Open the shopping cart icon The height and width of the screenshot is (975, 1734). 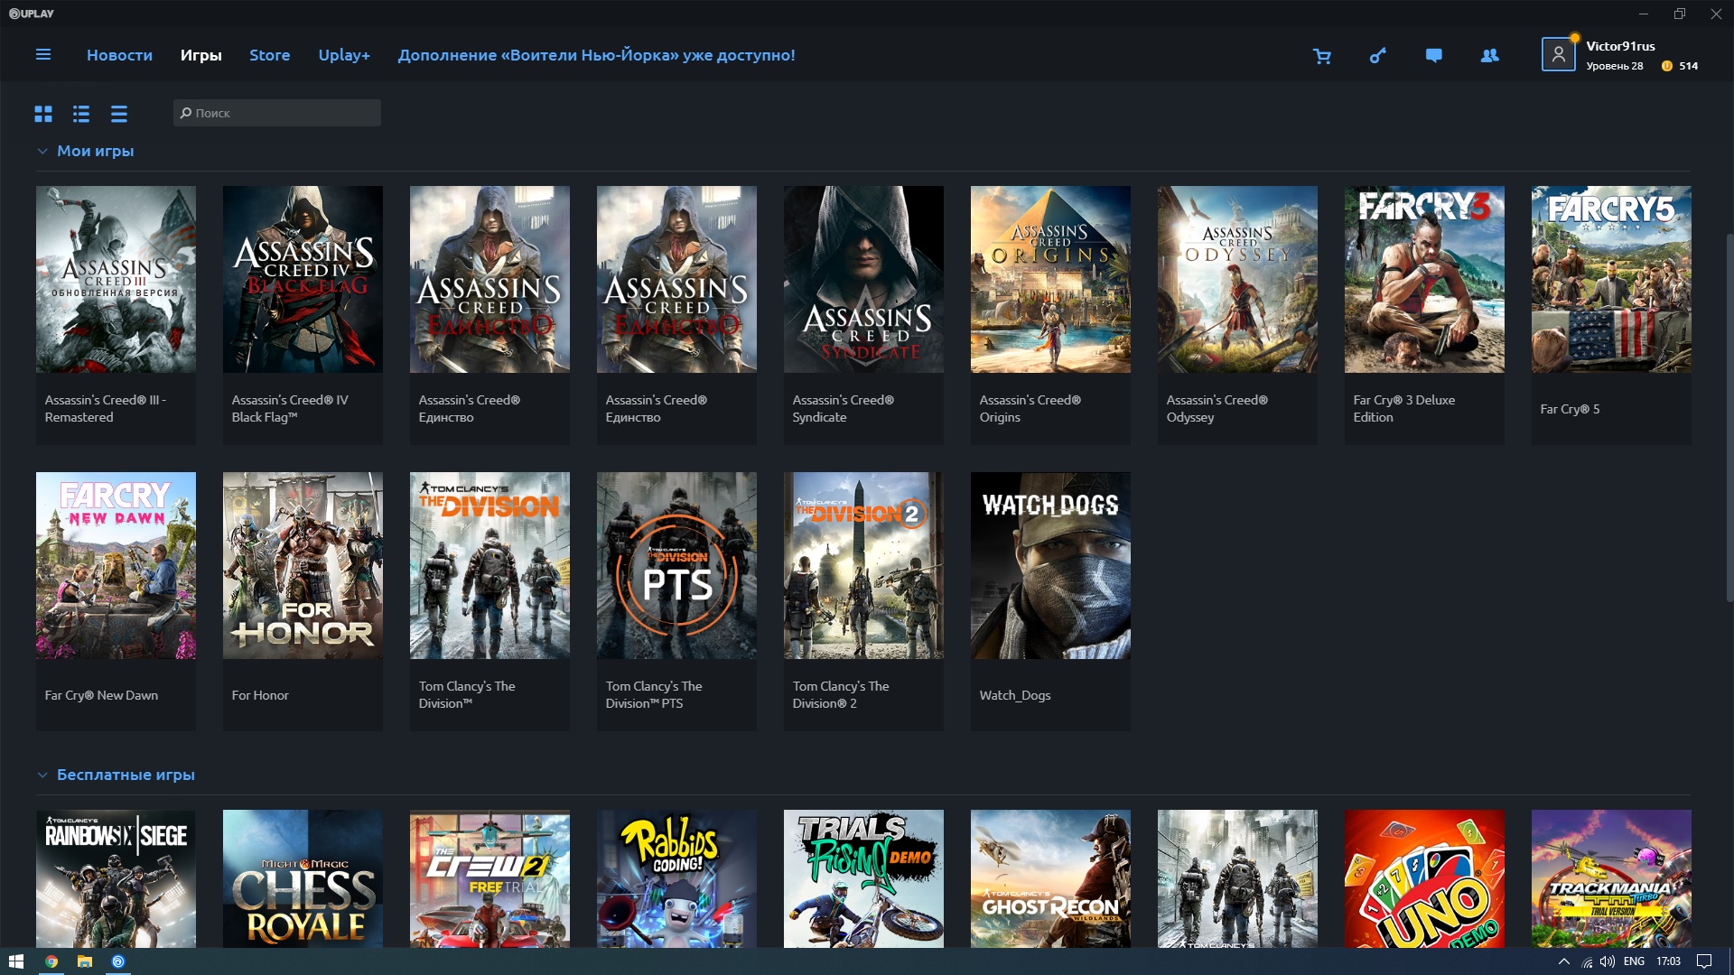tap(1322, 56)
